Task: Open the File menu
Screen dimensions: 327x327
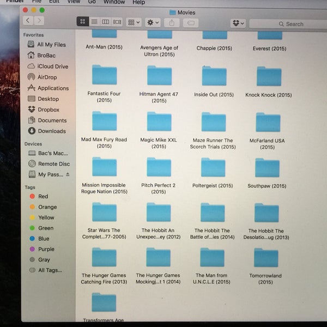Action: coord(37,2)
